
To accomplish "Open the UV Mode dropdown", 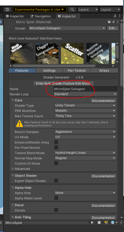I will click(85, 137).
